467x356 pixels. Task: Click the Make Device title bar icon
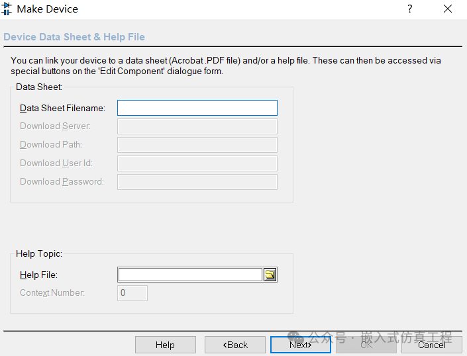pos(6,9)
